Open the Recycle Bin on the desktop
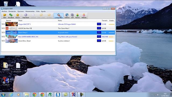Screen dimensions: 172x97 pos(6,4)
